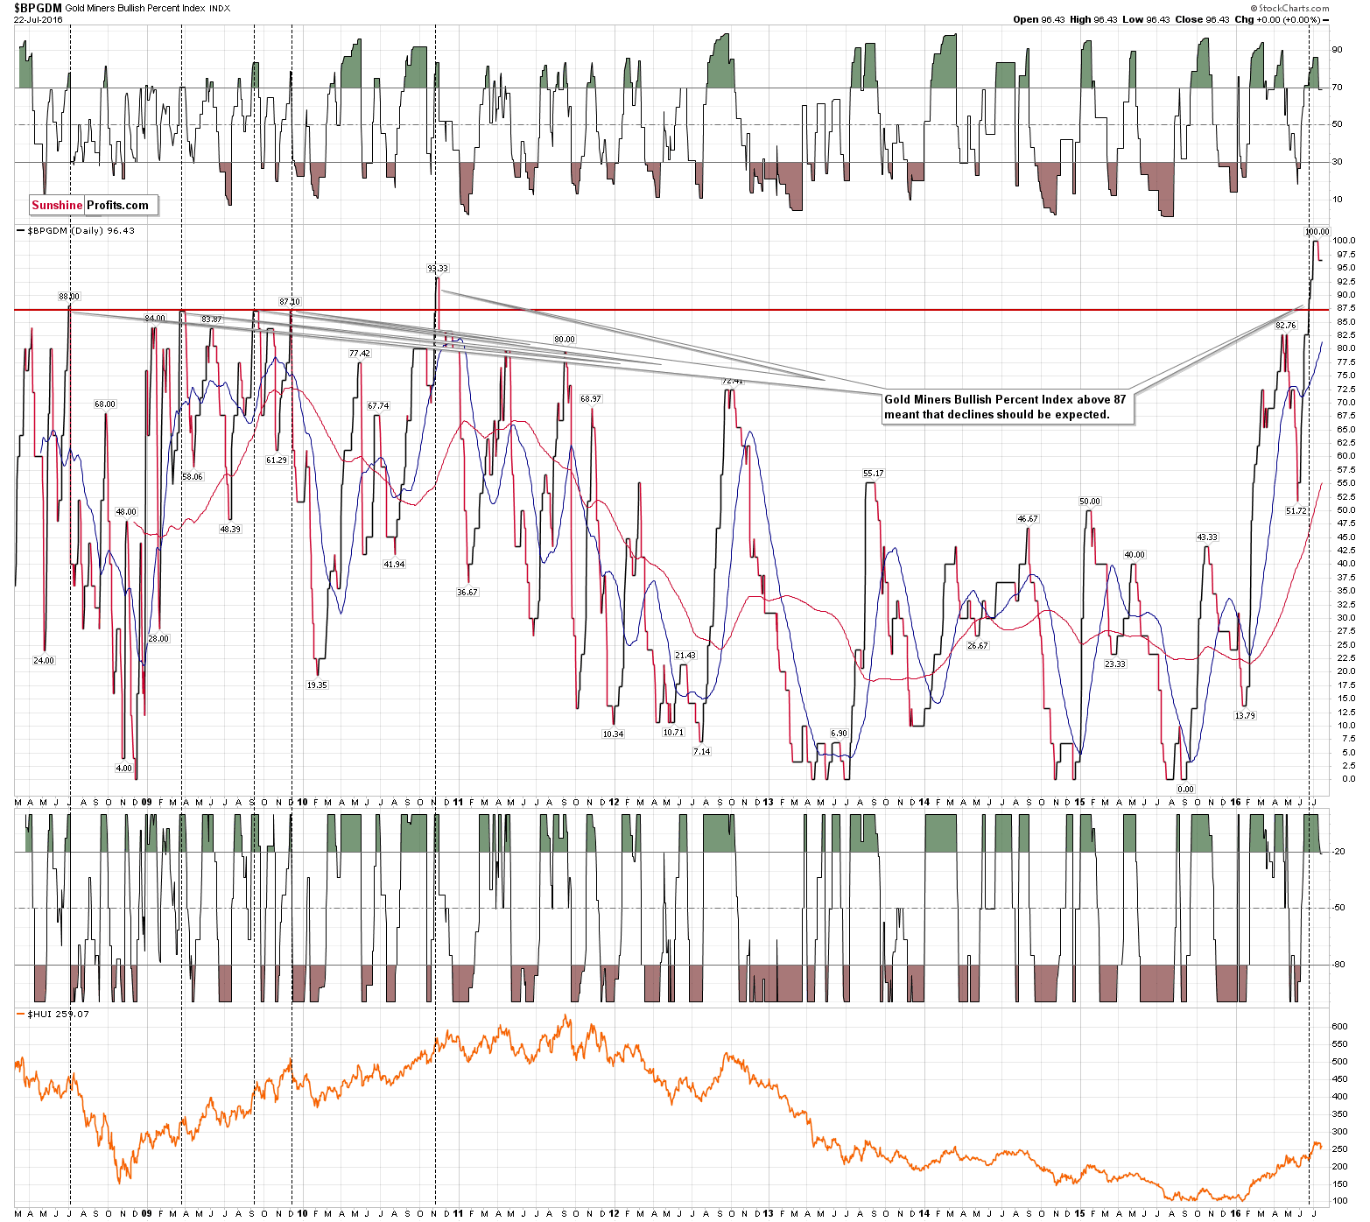Click the 24.00 low label at chart left

click(x=44, y=661)
